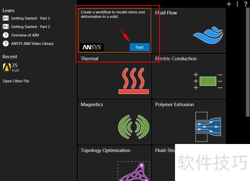Select the Polymer Extrusion template
Screen dimensions: 250x181
pyautogui.click(x=189, y=122)
